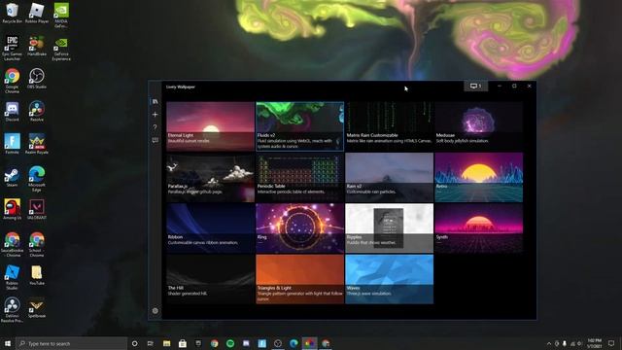The height and width of the screenshot is (350, 622).
Task: Open Cortana circle on the taskbar
Action: pyautogui.click(x=134, y=343)
